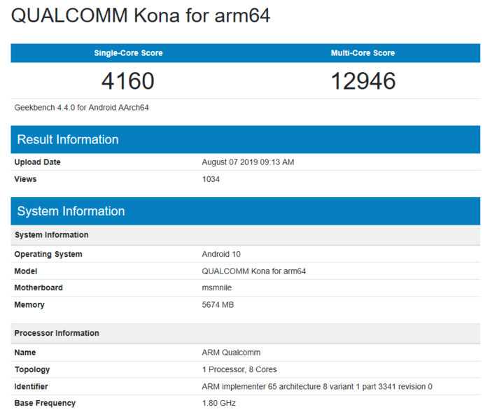490x412 pixels.
Task: Select the Multi-Core Score header
Action: tap(363, 53)
